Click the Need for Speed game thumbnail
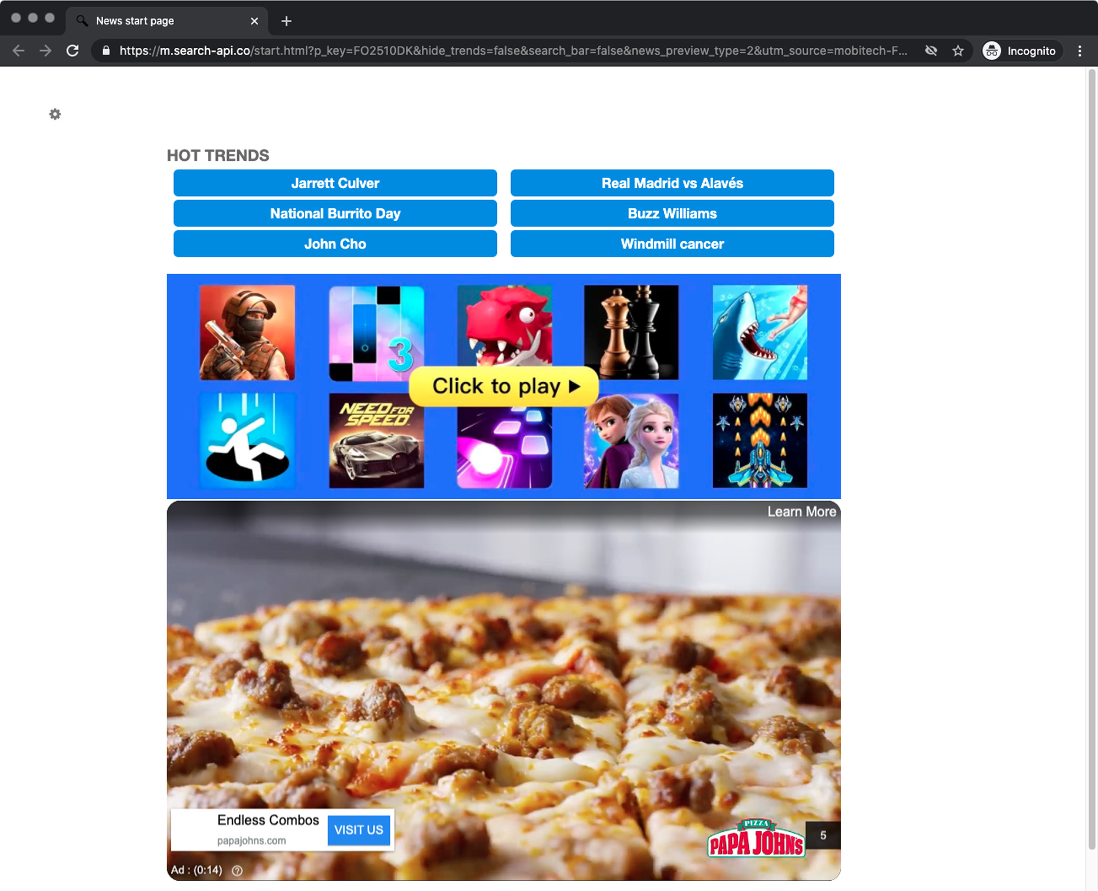 (x=377, y=441)
